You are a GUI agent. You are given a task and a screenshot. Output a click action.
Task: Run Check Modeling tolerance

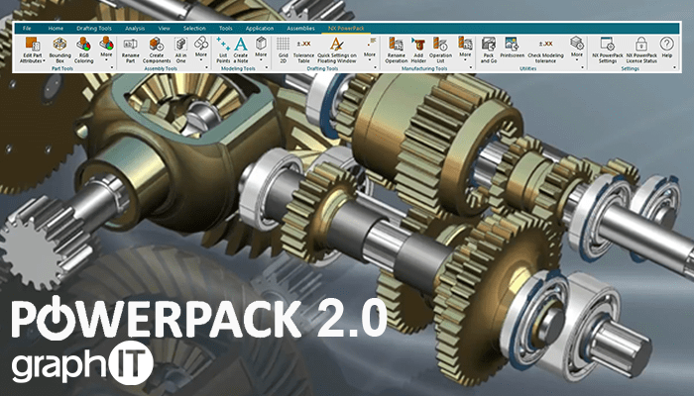coord(545,49)
